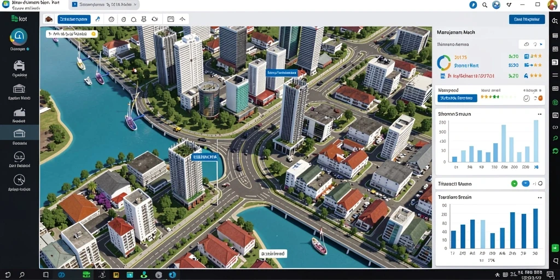Select the garage building icon in sidebar
The width and height of the screenshot is (560, 280).
click(x=19, y=89)
